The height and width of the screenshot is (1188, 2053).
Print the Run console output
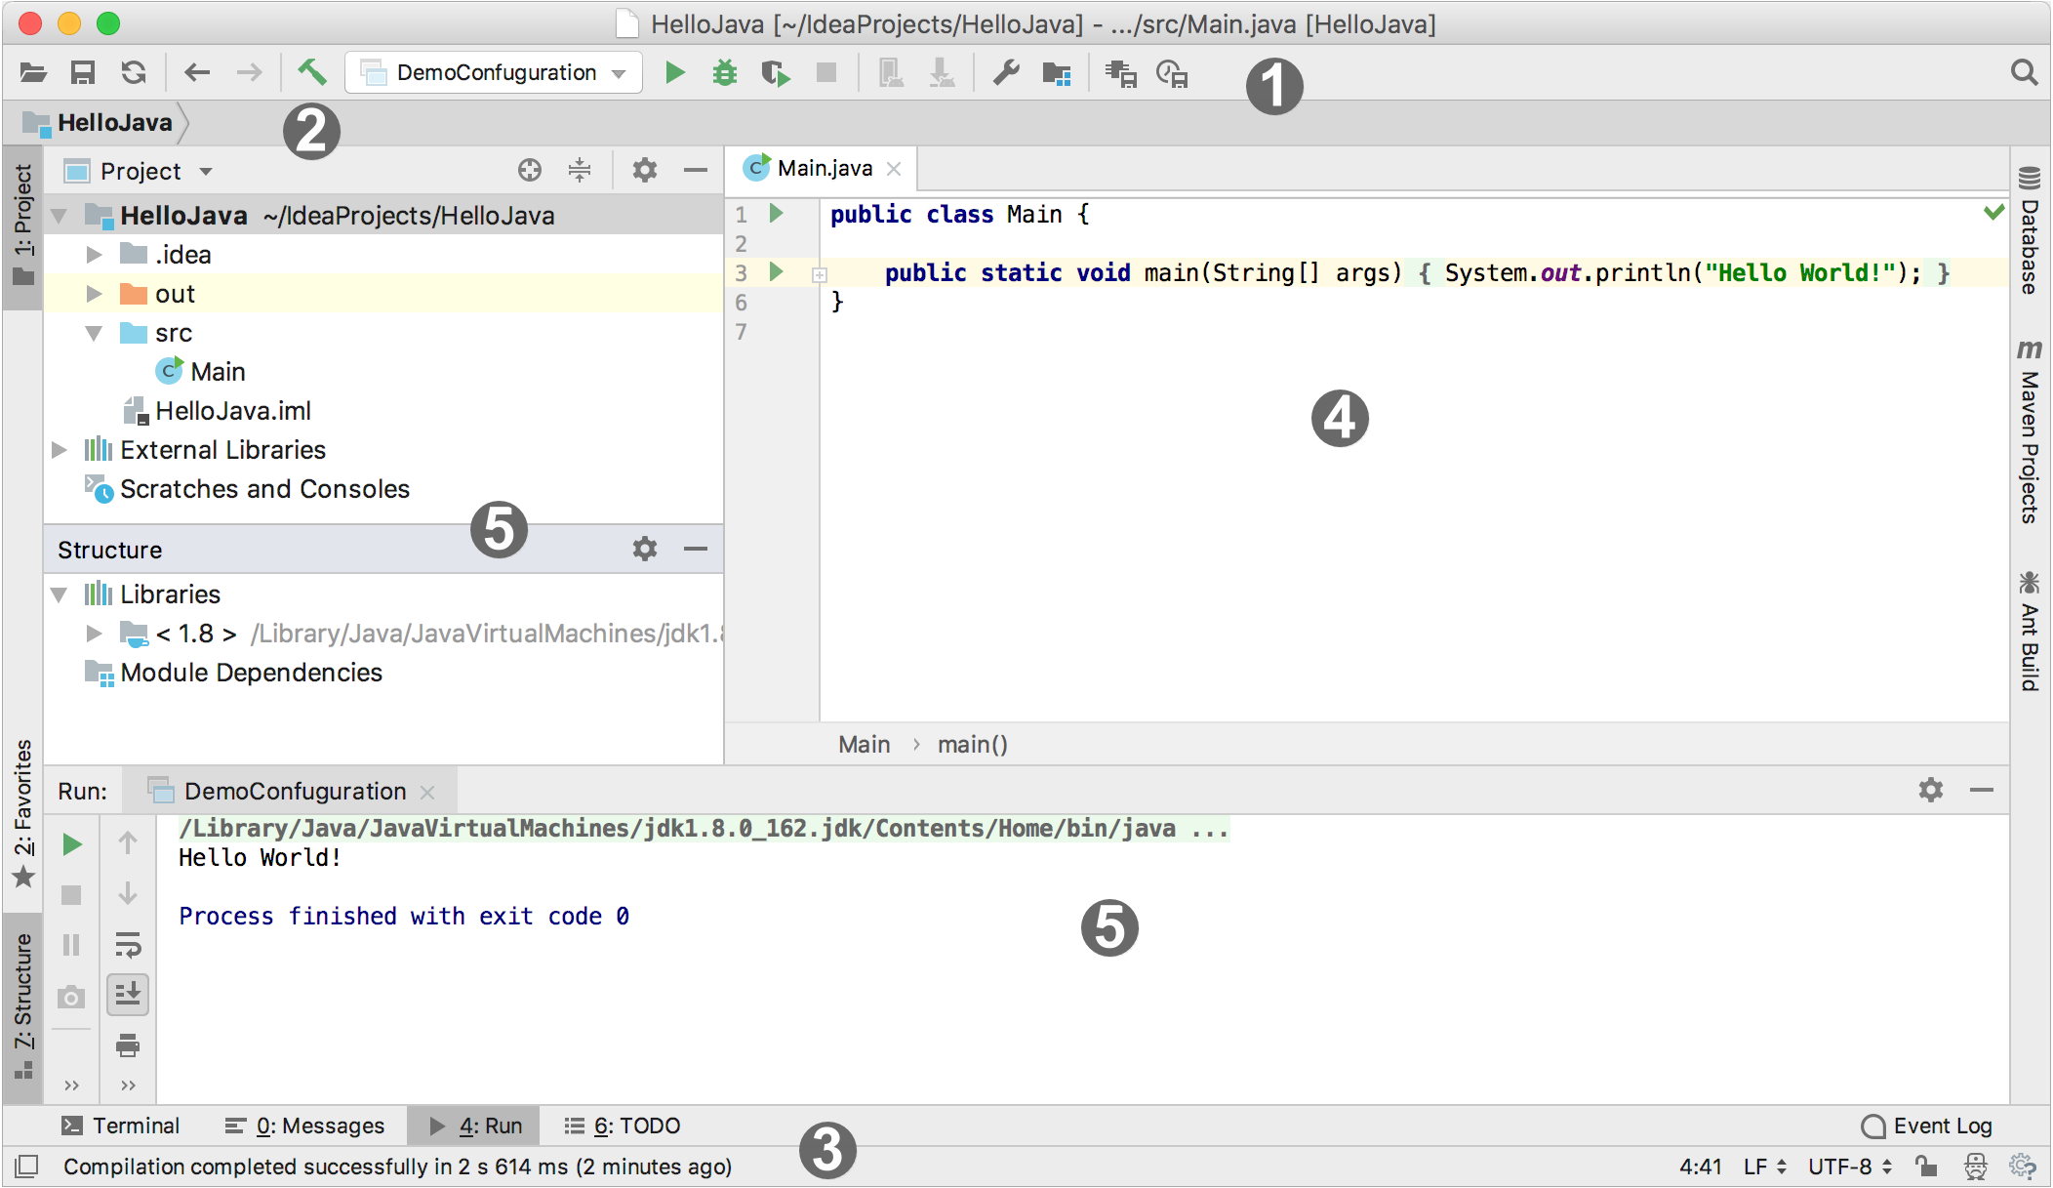pos(128,1045)
